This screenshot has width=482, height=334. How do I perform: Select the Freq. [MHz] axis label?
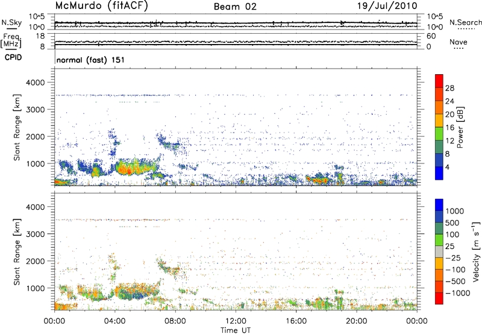click(x=11, y=40)
